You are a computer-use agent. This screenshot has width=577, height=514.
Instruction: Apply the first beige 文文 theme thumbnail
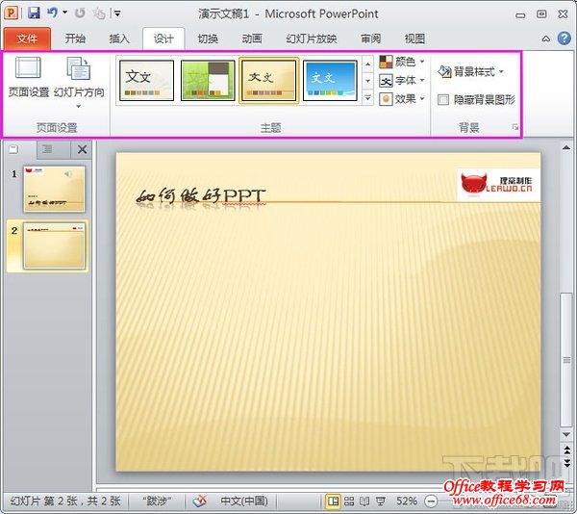tap(146, 80)
